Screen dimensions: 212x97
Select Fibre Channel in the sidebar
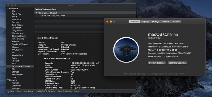coord(18,39)
